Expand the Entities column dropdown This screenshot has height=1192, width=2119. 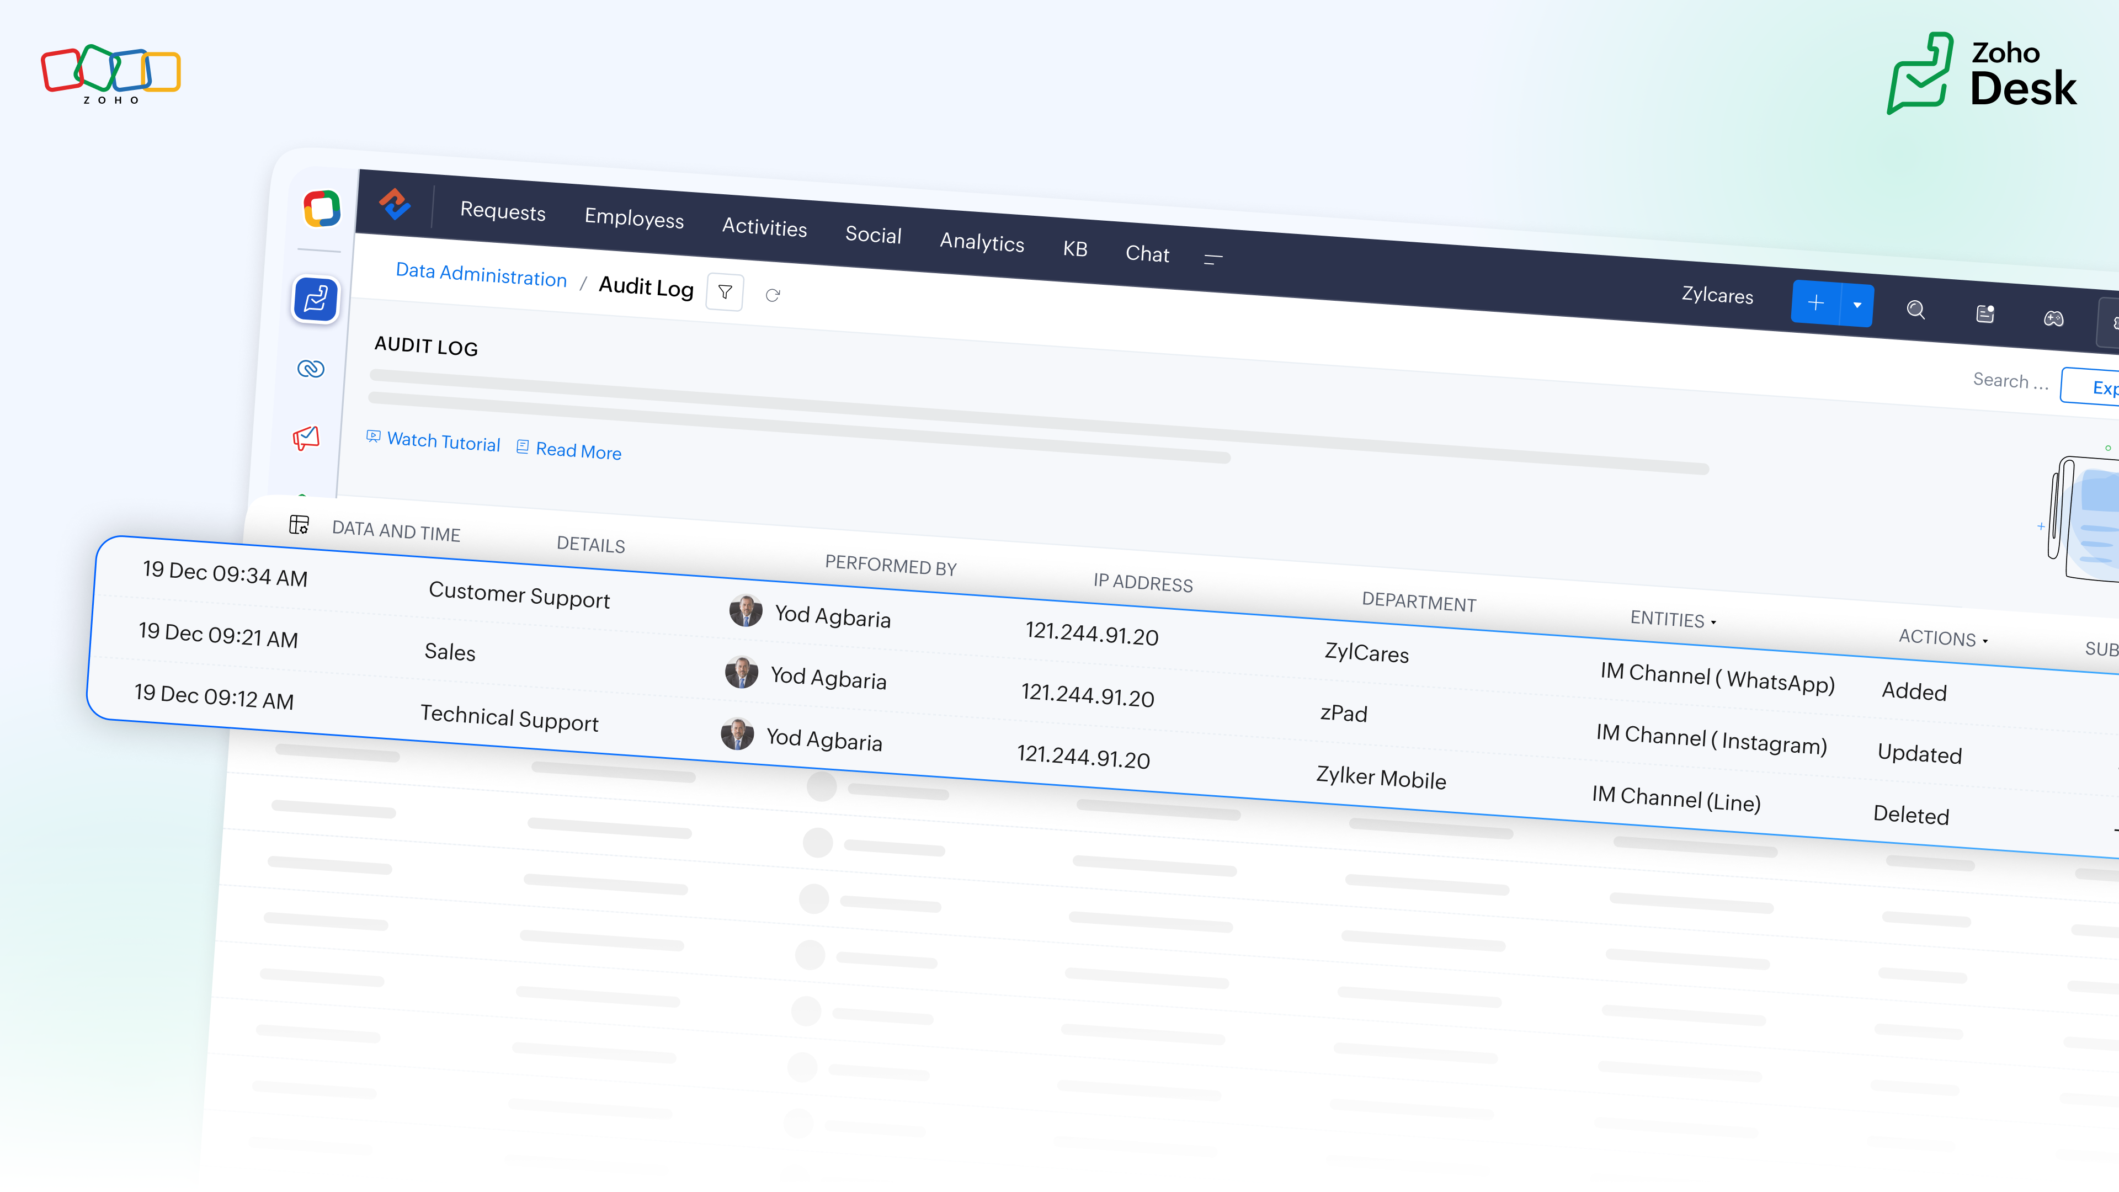coord(1713,622)
